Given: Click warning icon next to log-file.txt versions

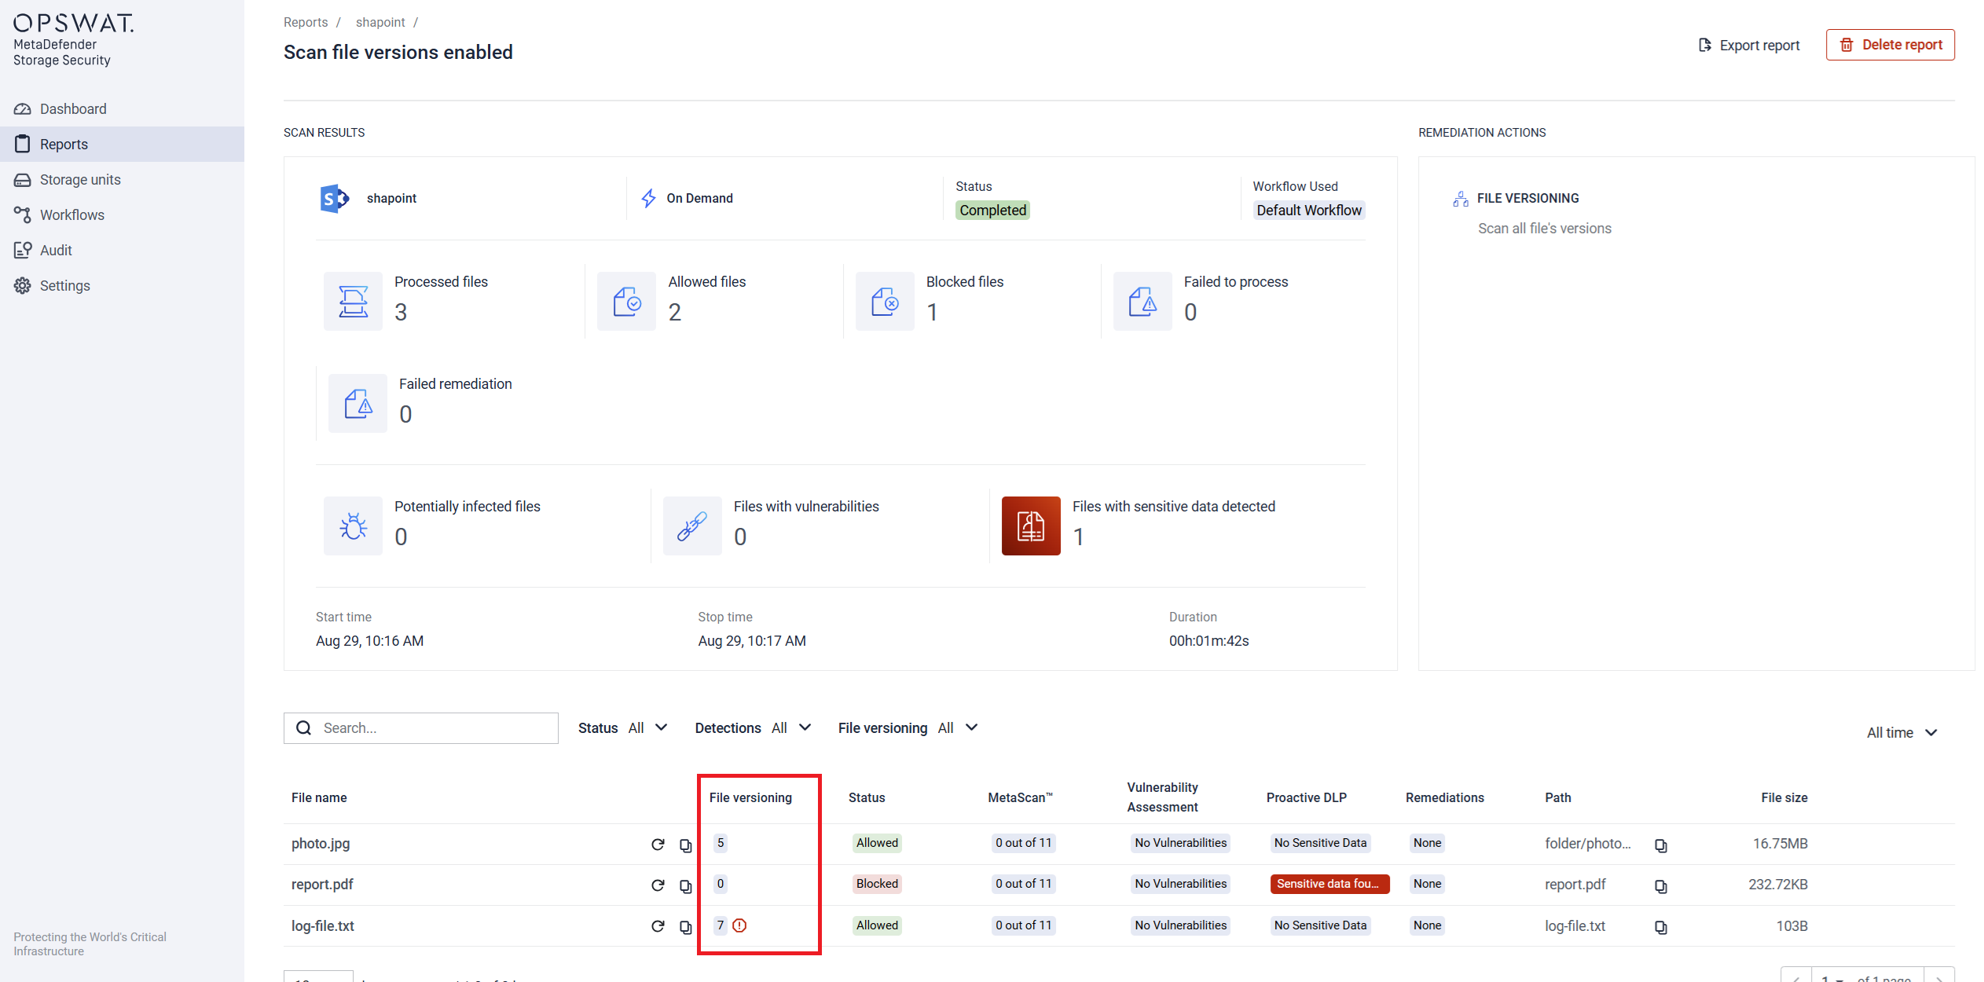Looking at the screenshot, I should (x=739, y=925).
